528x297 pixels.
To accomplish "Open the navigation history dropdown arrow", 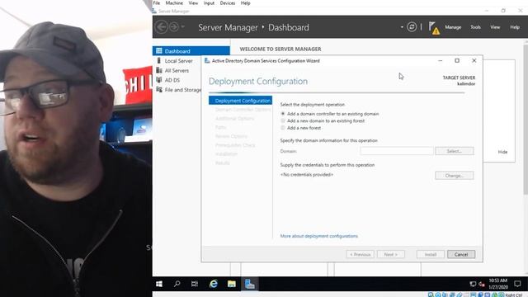I will pyautogui.click(x=183, y=26).
